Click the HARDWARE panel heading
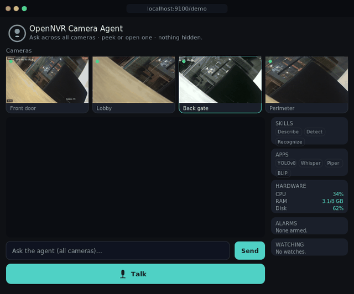This screenshot has width=354, height=294. 291,186
